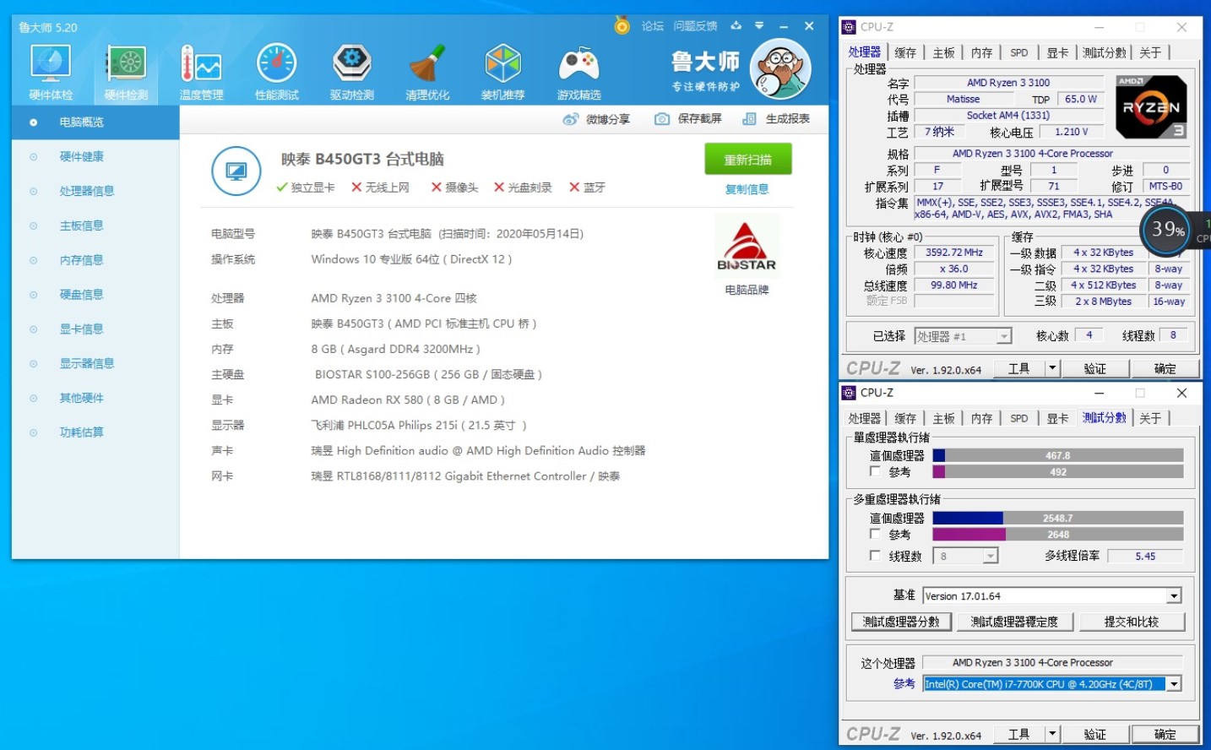Select 显卡信息 in the sidebar
The height and width of the screenshot is (750, 1211).
[x=95, y=329]
